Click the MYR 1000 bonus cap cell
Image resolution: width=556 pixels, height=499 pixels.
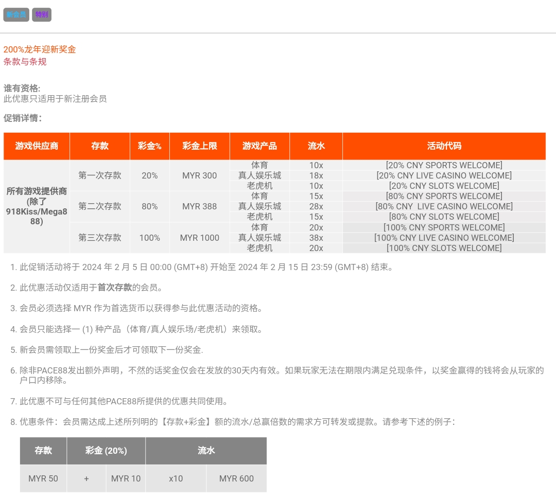pos(200,238)
